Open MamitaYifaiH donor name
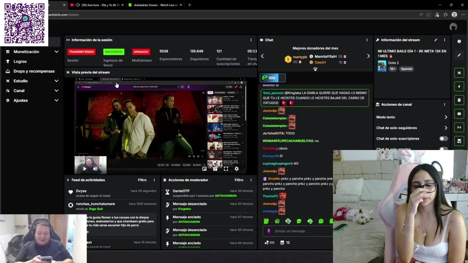 click(325, 57)
